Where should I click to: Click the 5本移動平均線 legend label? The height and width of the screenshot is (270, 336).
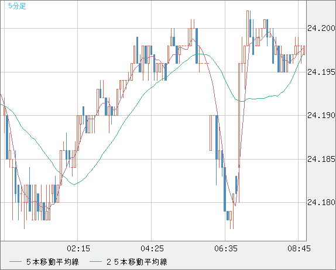pyautogui.click(x=53, y=262)
